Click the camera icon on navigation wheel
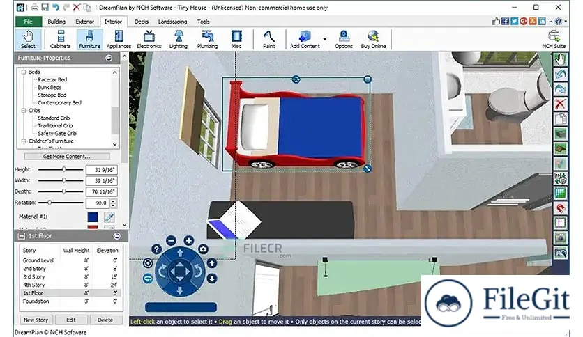This screenshot has width=583, height=337. [203, 249]
